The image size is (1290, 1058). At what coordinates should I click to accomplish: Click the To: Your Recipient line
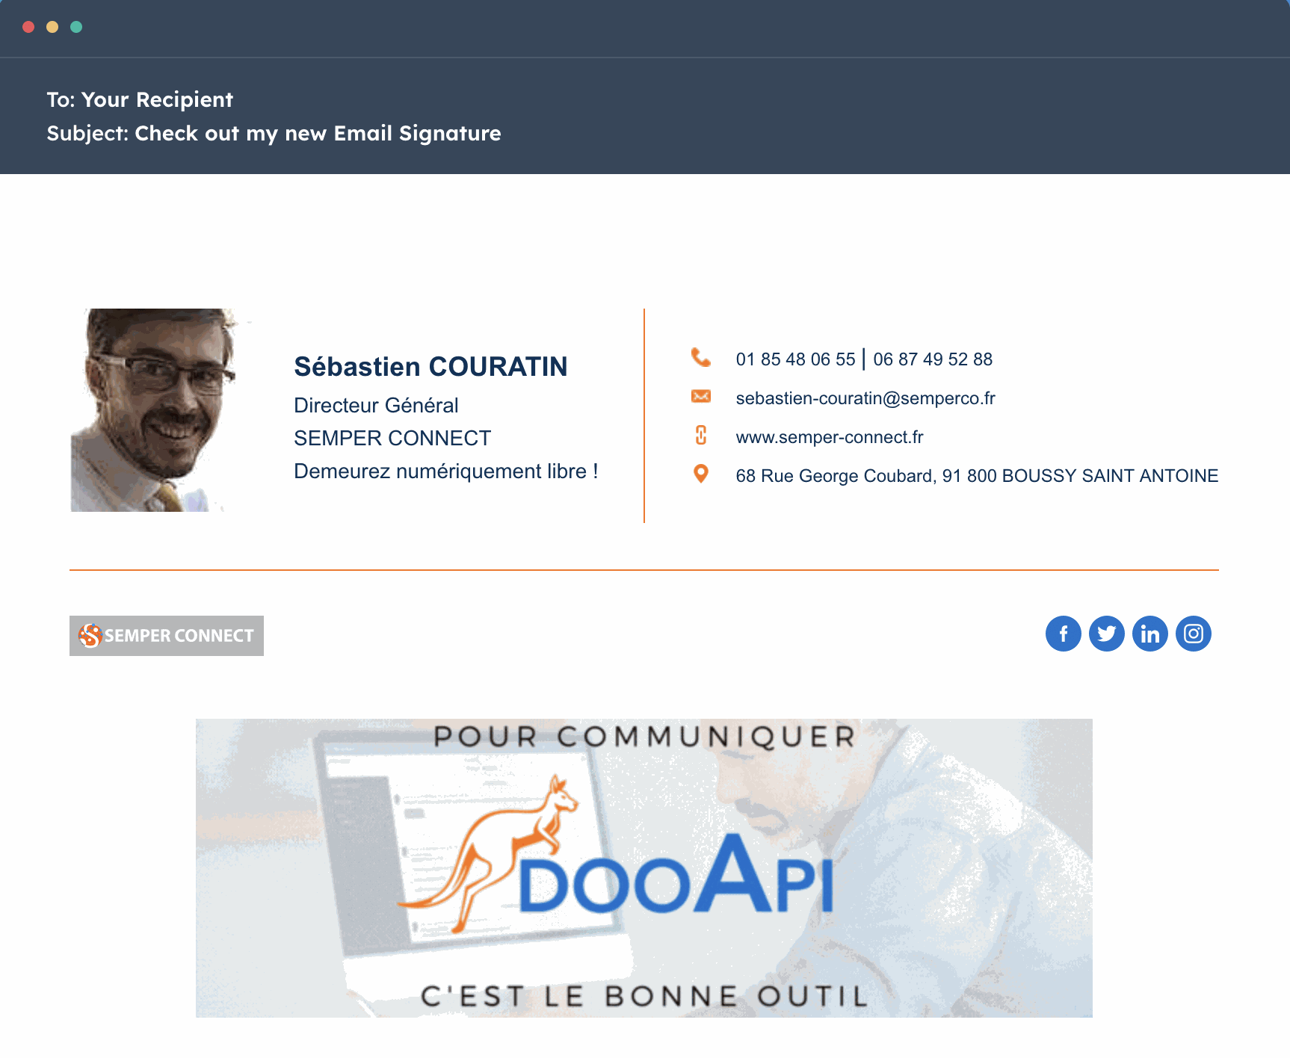point(140,99)
